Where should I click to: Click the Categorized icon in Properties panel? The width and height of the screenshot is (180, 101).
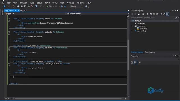tap(132, 63)
